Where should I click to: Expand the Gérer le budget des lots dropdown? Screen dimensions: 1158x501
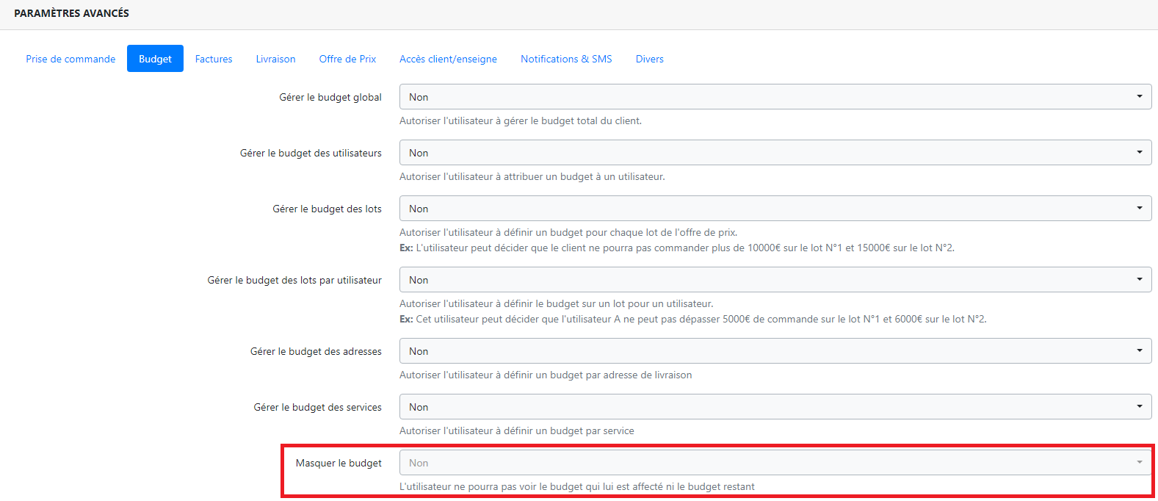(x=775, y=209)
